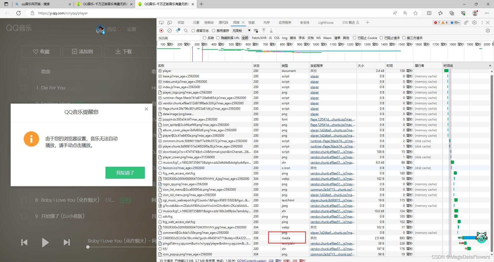Focus the 筛选器 filter input
Viewport: 494px width, 262px height.
coord(179,38)
